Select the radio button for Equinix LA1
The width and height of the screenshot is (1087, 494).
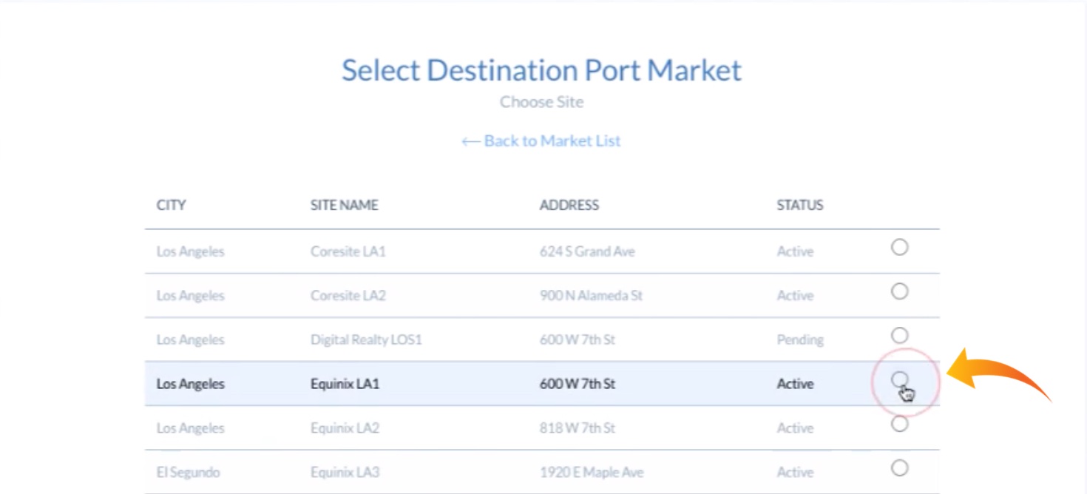click(x=898, y=379)
